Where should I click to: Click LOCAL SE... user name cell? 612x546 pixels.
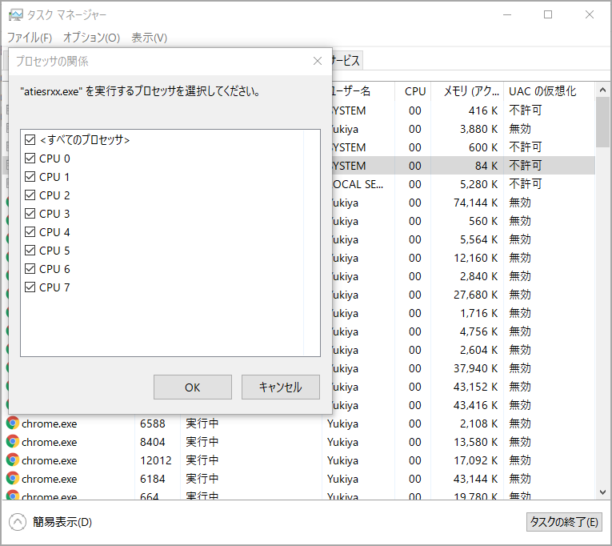tap(358, 184)
